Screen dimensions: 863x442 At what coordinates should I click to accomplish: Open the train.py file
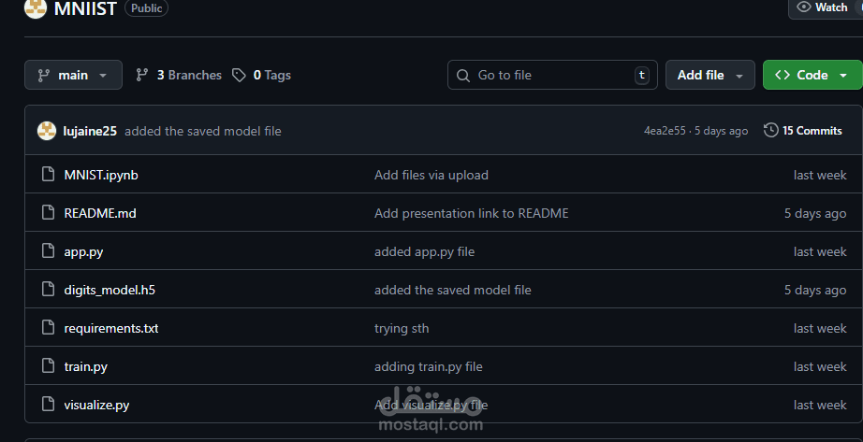(x=86, y=366)
